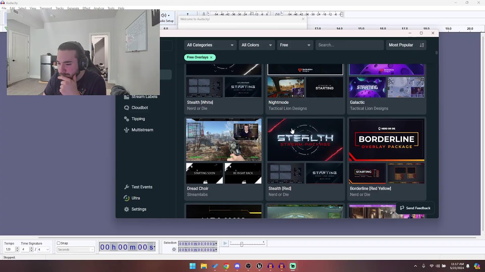Close the Welcome to Audacity dialog

click(303, 19)
